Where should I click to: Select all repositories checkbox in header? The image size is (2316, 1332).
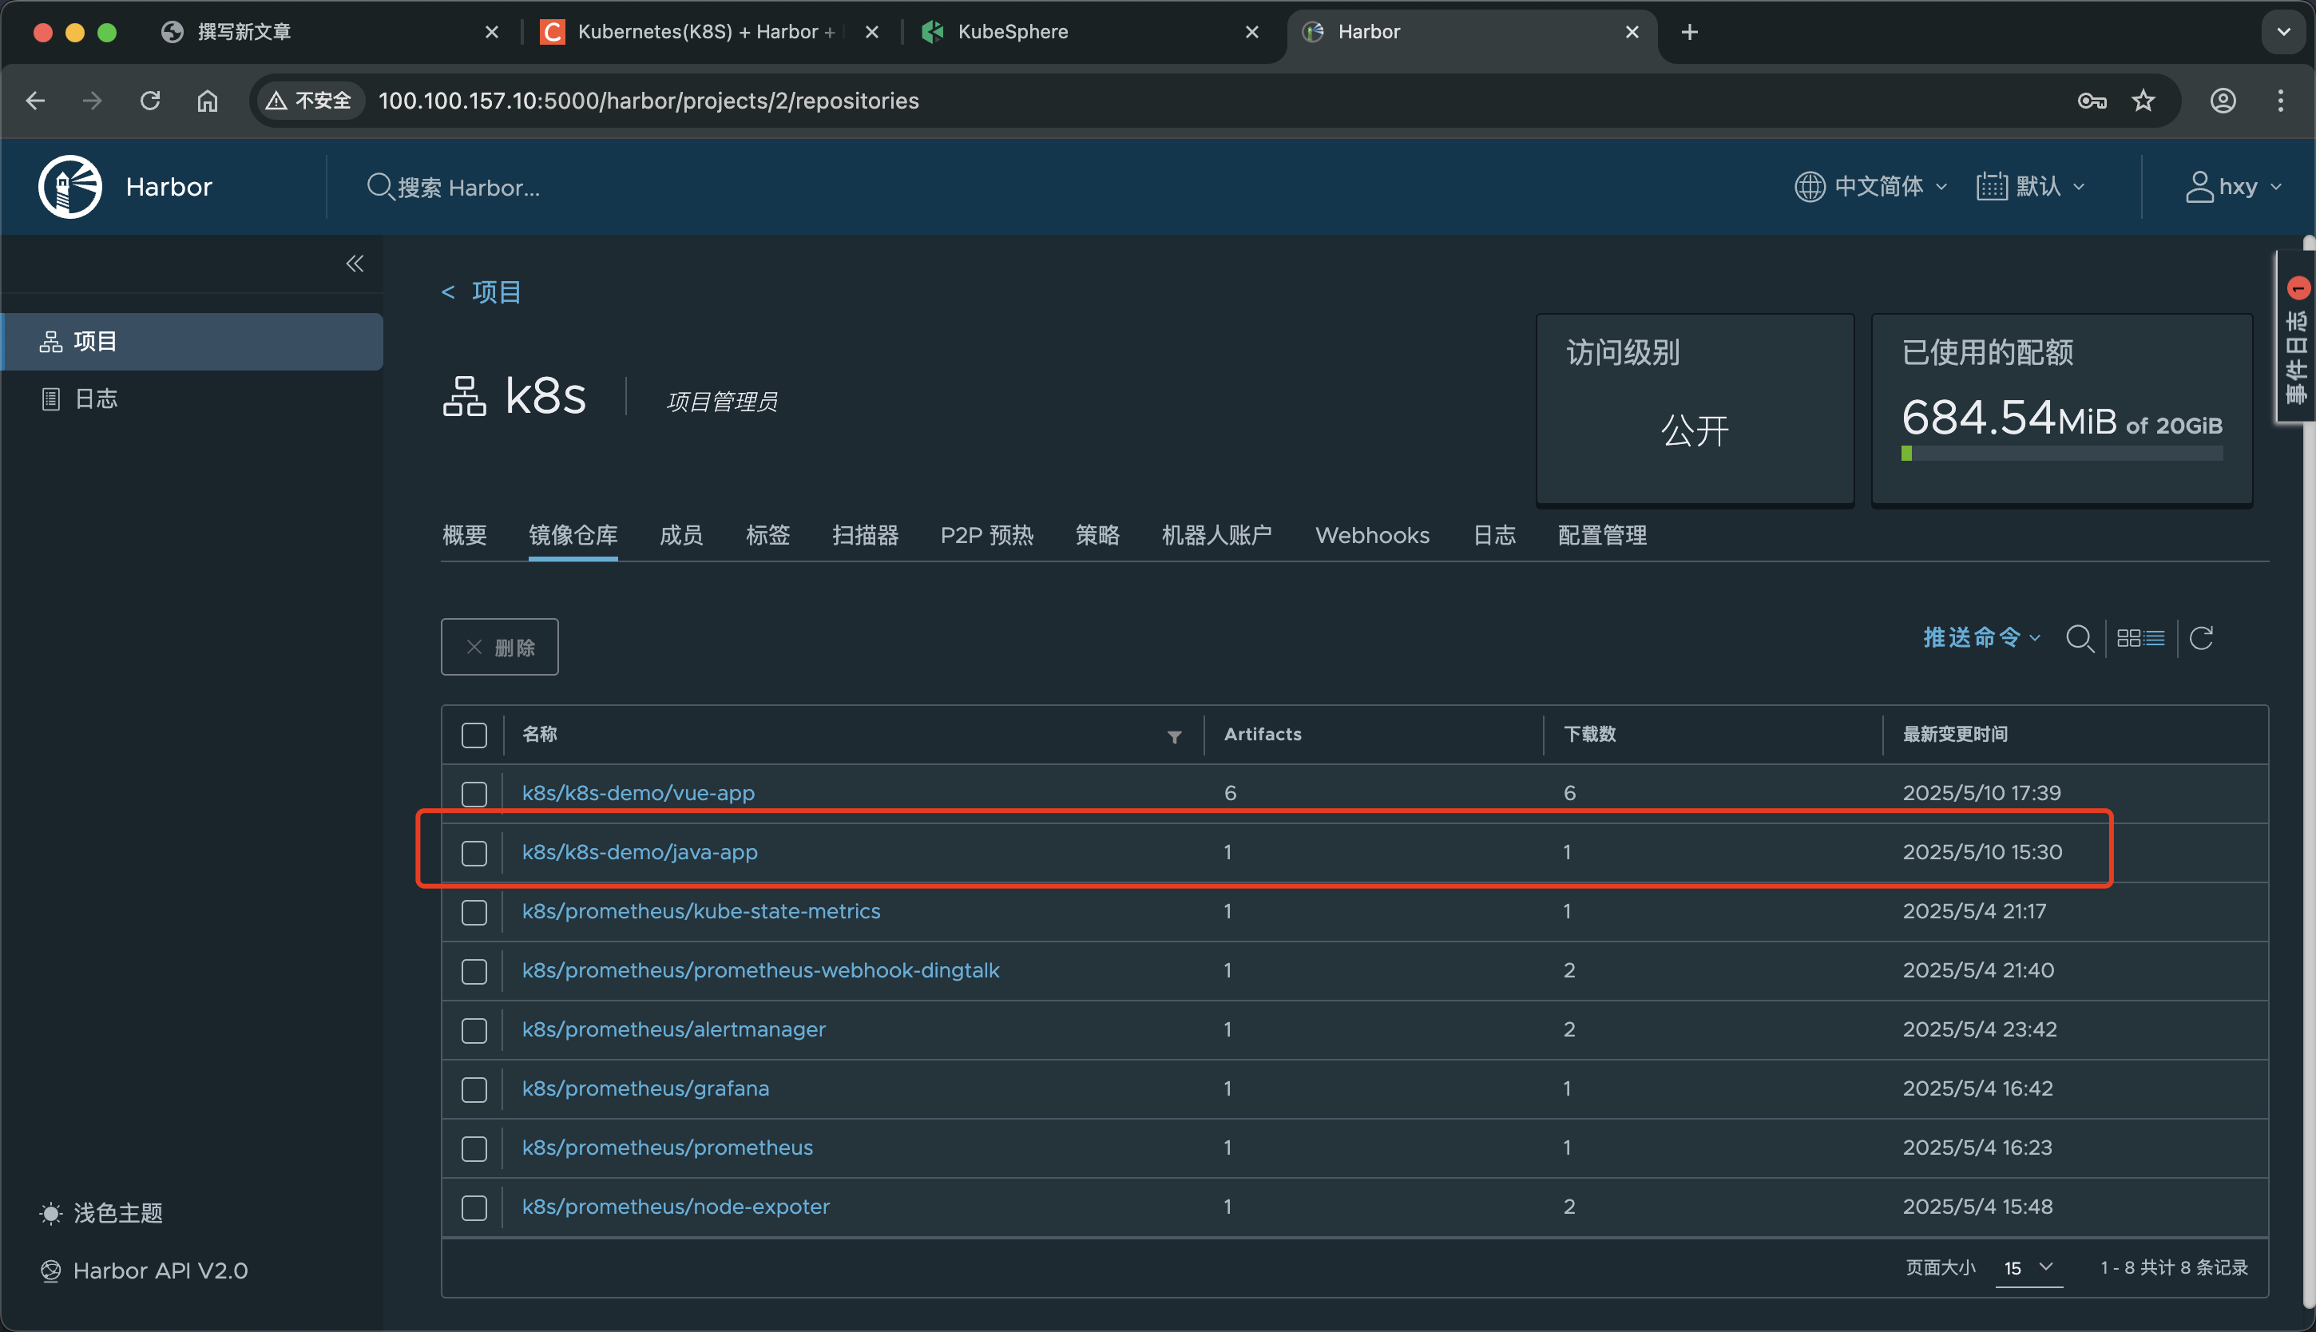(474, 735)
